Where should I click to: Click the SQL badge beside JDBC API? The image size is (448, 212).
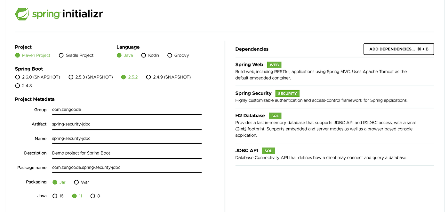pos(268,151)
